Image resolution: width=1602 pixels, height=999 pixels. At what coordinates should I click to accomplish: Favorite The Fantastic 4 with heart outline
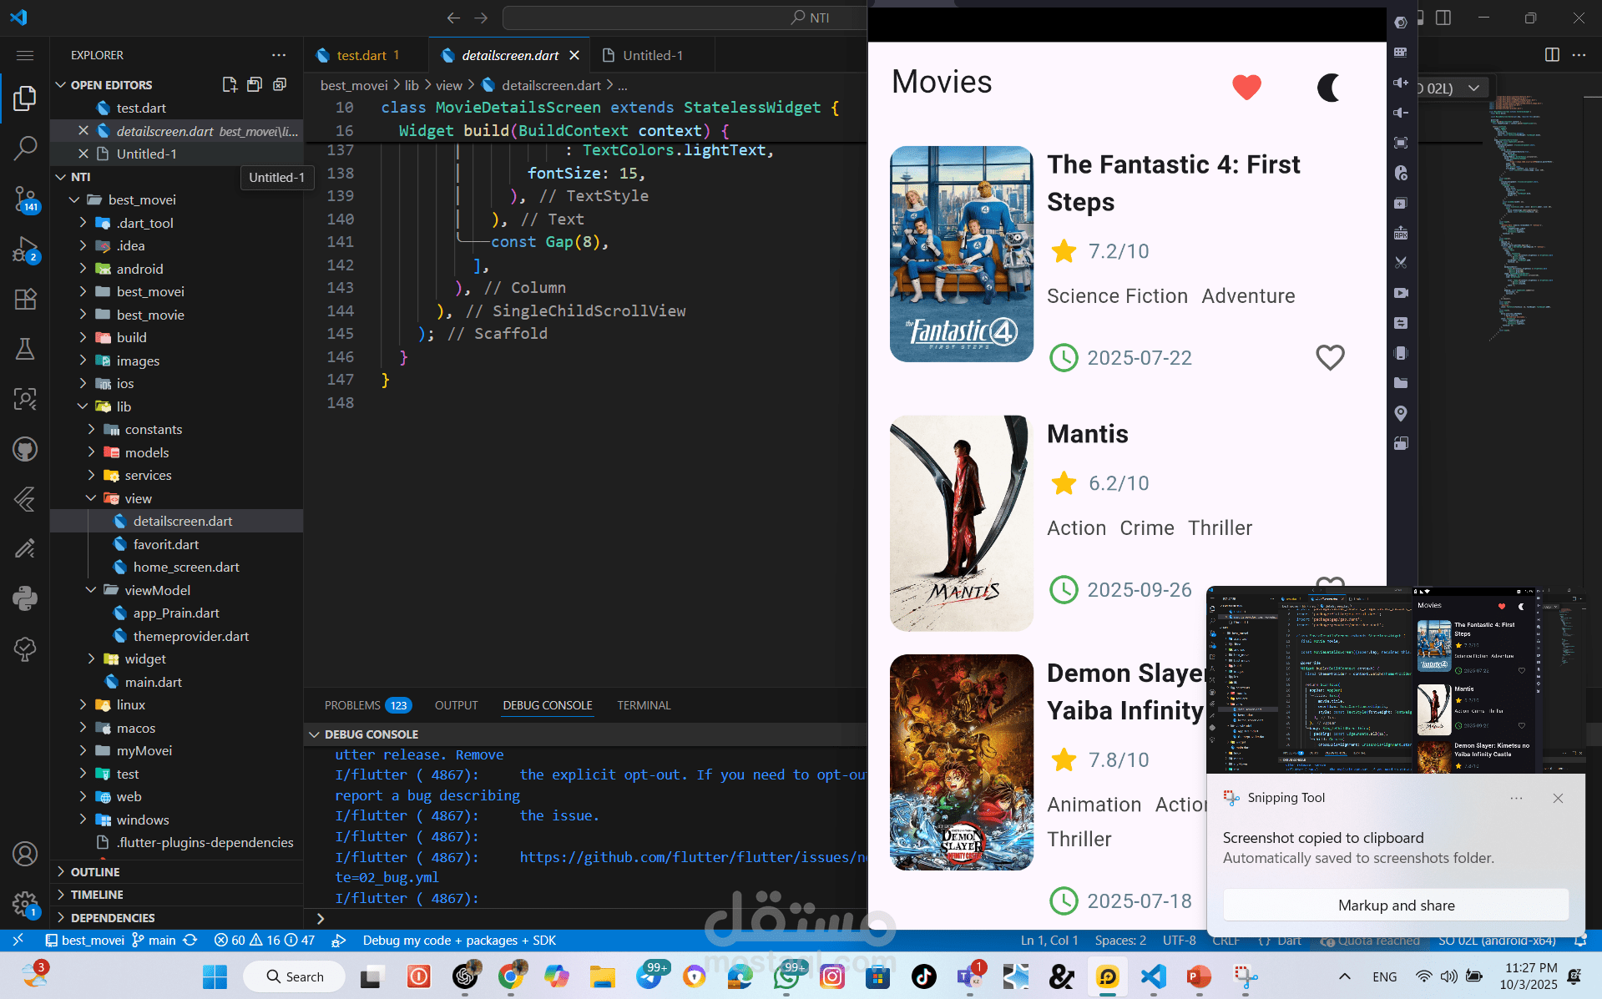click(1330, 357)
